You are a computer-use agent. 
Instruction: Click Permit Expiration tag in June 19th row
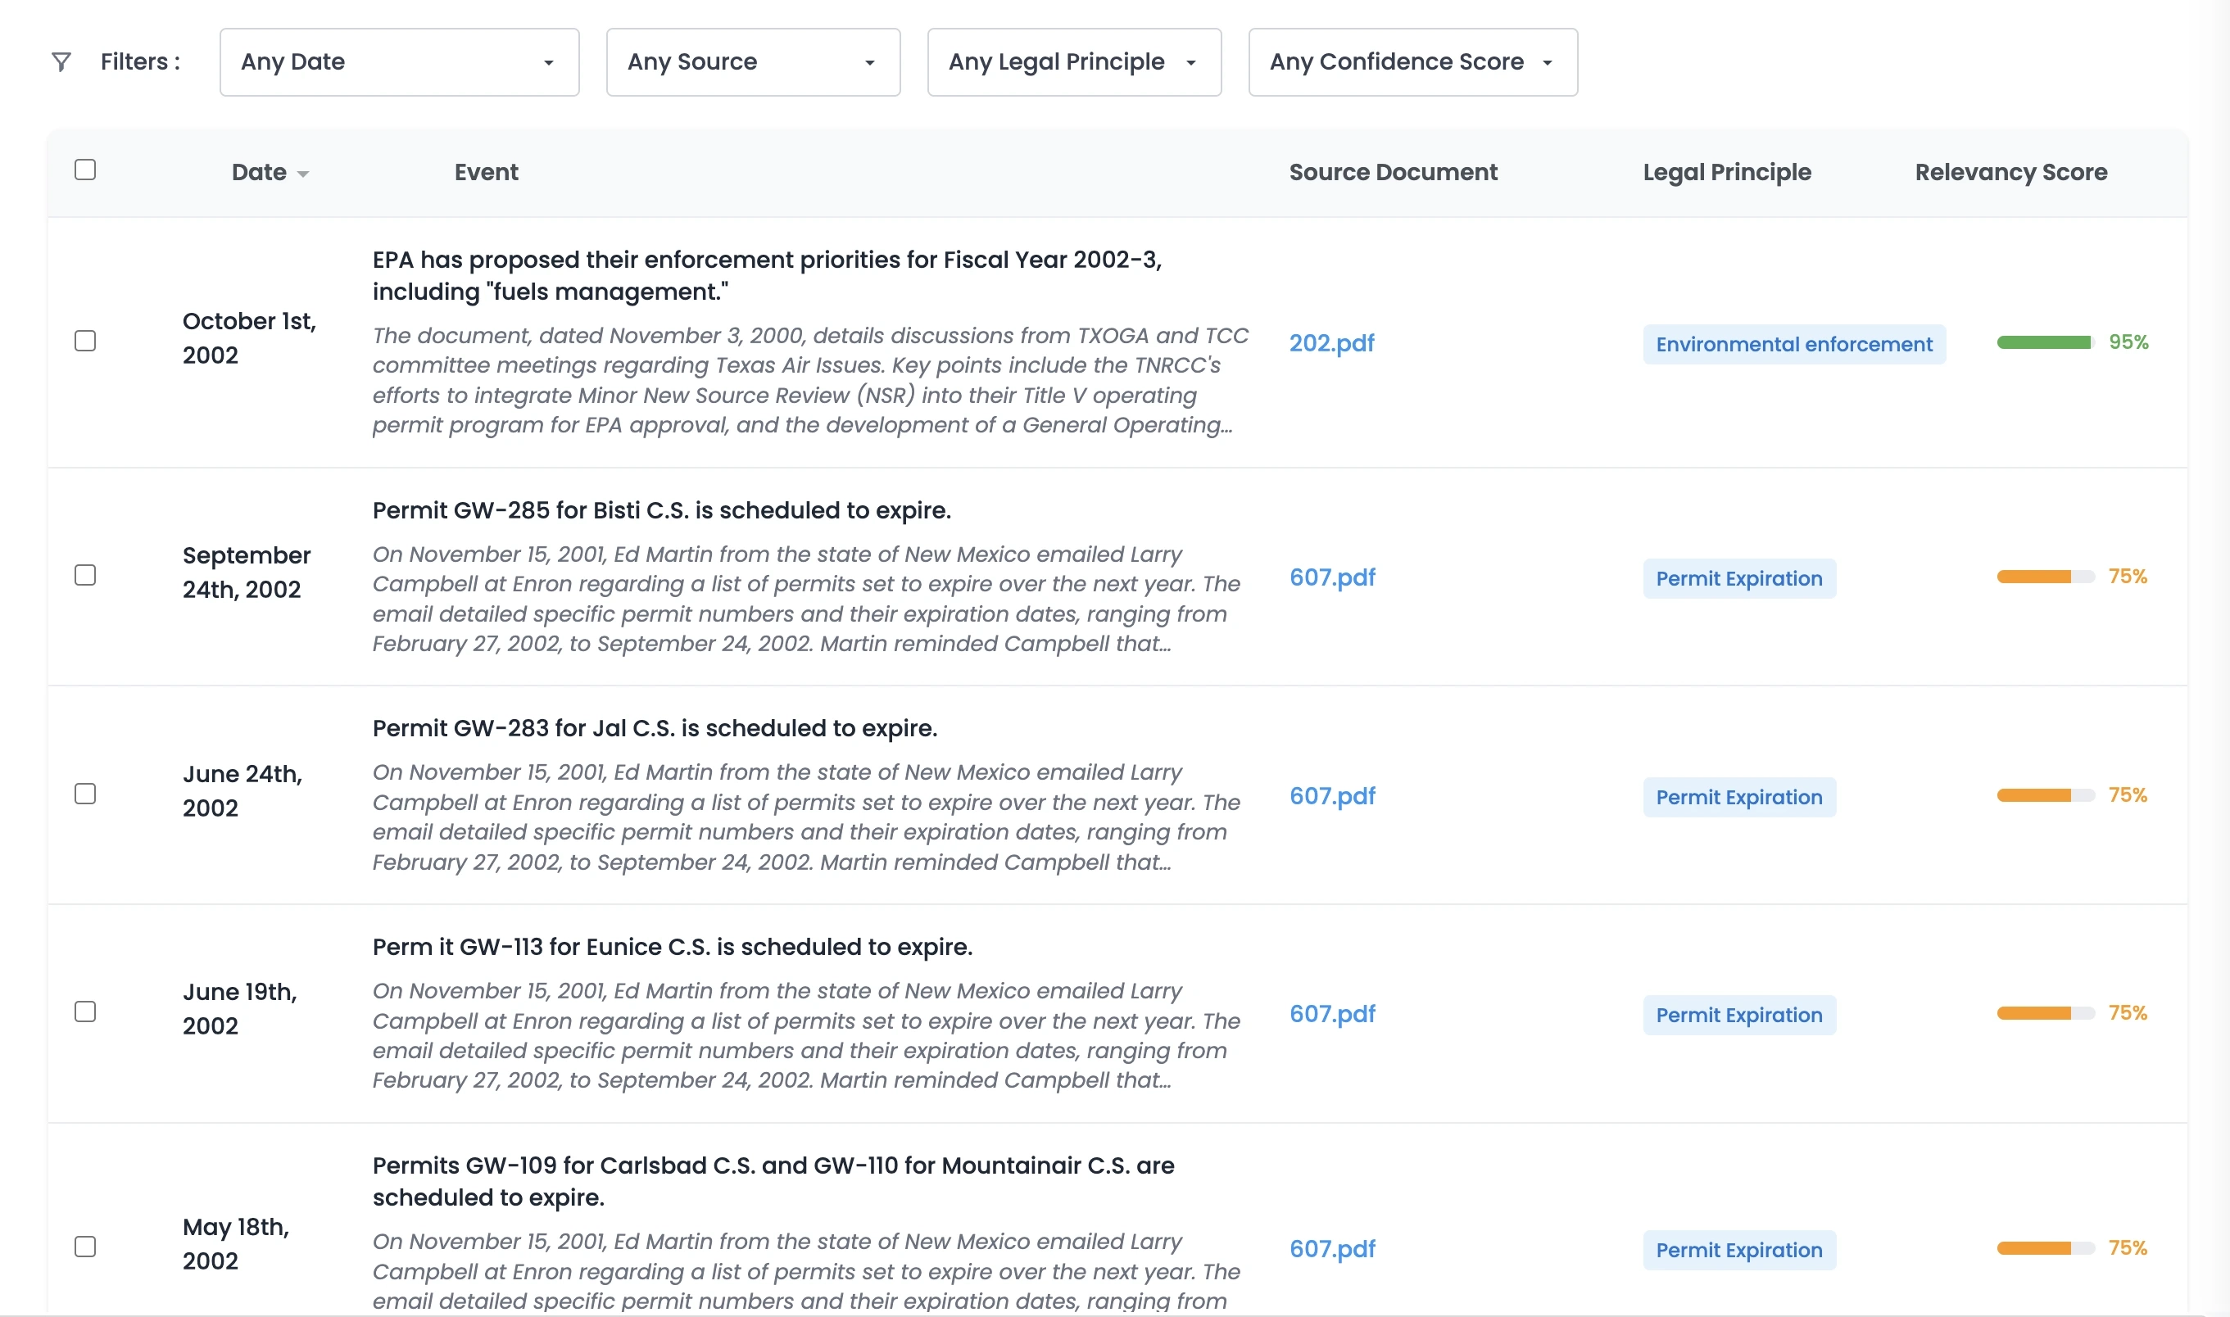pyautogui.click(x=1739, y=1016)
